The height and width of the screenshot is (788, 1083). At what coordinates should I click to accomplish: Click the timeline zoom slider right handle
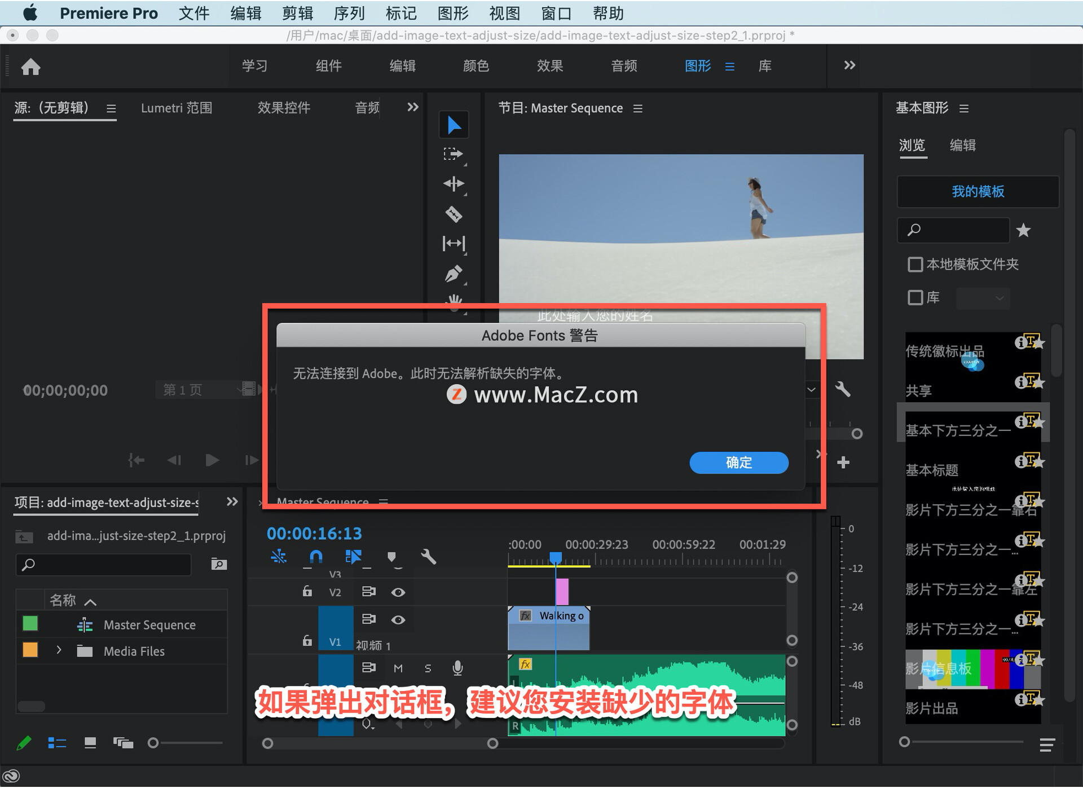[x=492, y=743]
